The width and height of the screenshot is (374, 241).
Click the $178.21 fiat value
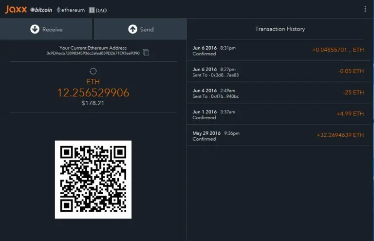pyautogui.click(x=93, y=103)
